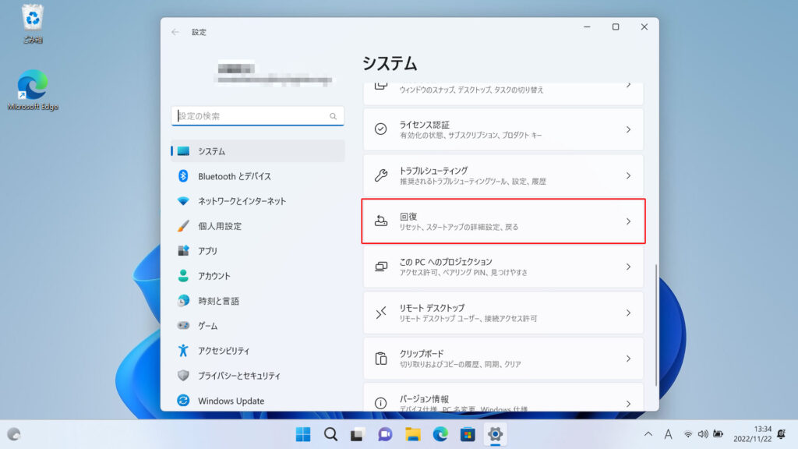Expand the トラブルシューティング chevron
This screenshot has width=798, height=449.
pos(629,175)
